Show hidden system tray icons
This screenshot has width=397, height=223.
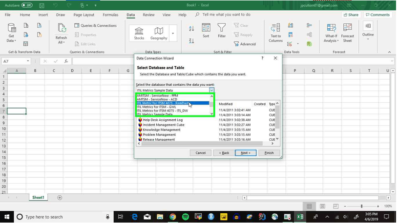[327, 217]
